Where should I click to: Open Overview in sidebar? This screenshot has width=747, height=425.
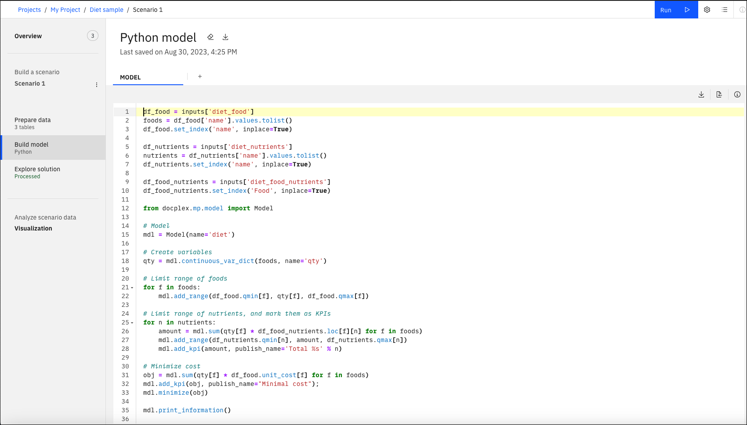[x=28, y=36]
